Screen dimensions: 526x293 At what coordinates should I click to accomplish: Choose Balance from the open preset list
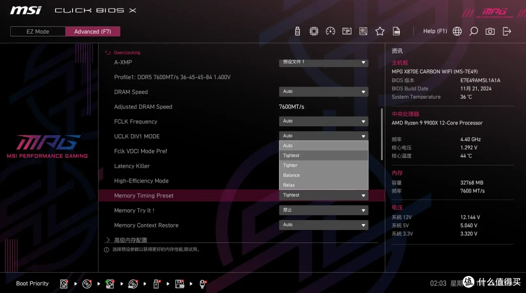[x=324, y=175]
